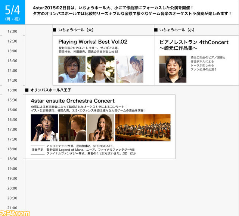The height and width of the screenshot is (216, 239).
Task: Click the 18:00 time label
Action: [12, 149]
